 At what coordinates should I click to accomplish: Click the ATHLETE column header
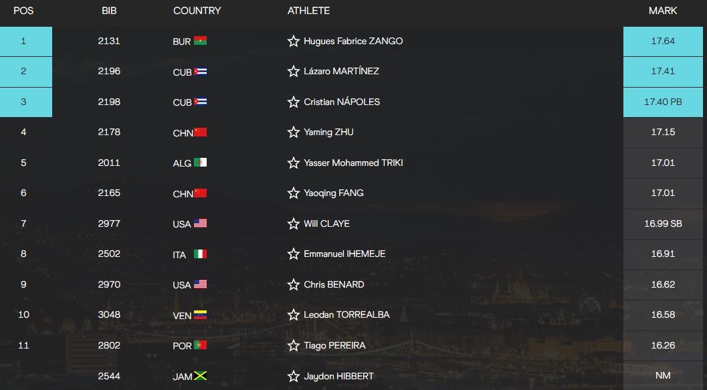[x=308, y=11]
